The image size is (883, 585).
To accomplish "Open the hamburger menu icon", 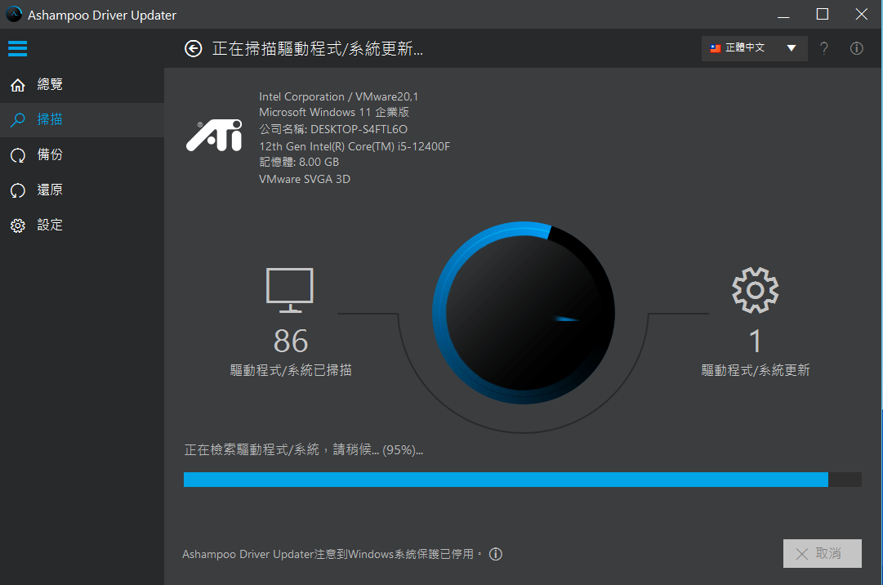I will (17, 48).
